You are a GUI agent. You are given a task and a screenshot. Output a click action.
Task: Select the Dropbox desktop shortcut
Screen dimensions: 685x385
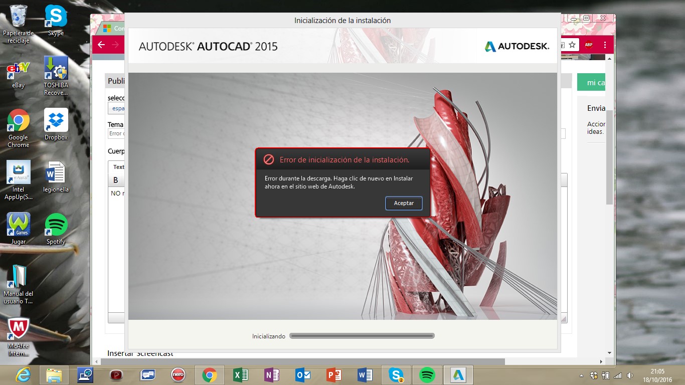pos(56,124)
